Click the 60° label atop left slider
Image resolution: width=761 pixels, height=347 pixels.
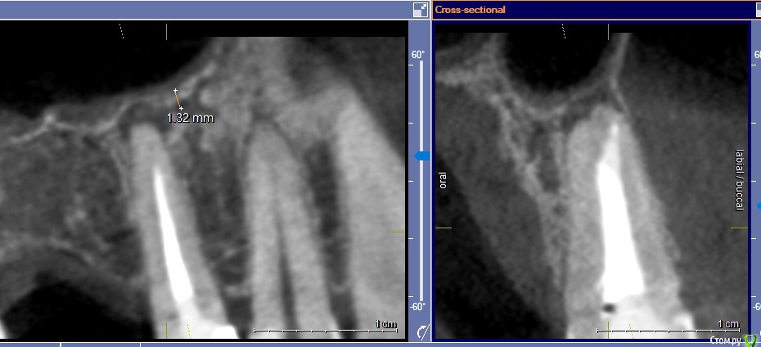pyautogui.click(x=418, y=55)
